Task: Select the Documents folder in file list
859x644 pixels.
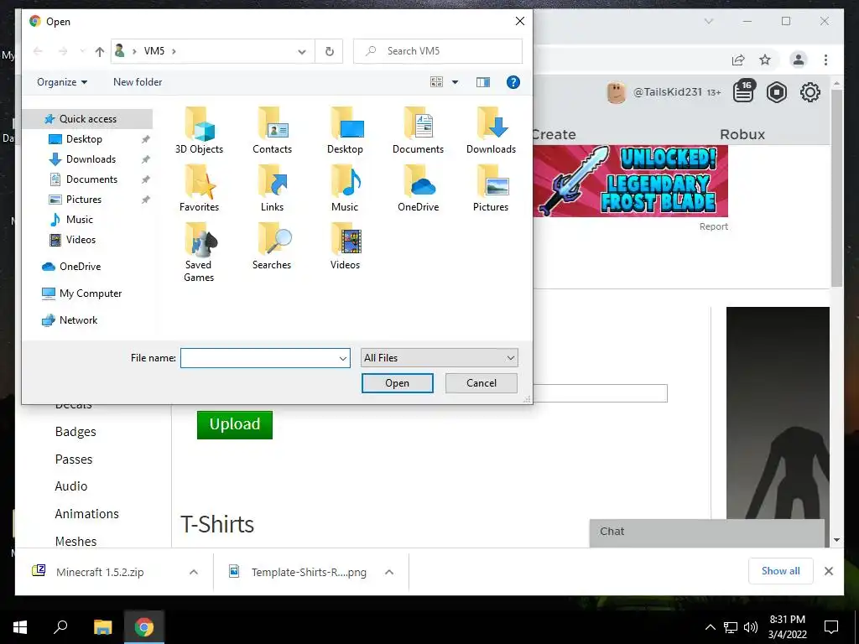Action: pyautogui.click(x=418, y=132)
